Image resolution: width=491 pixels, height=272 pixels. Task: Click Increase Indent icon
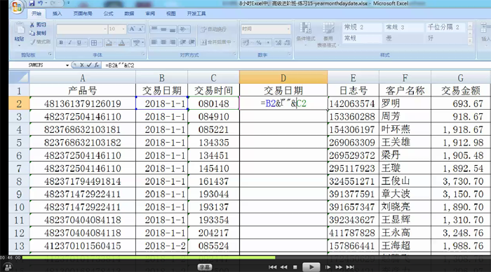(x=191, y=42)
